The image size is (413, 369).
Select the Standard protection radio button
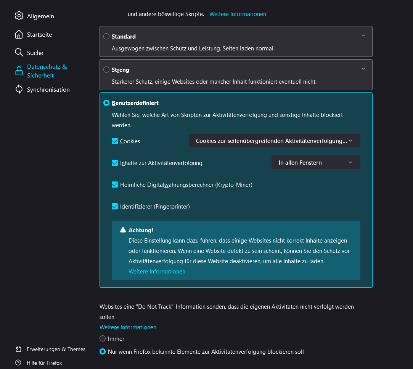pyautogui.click(x=106, y=36)
